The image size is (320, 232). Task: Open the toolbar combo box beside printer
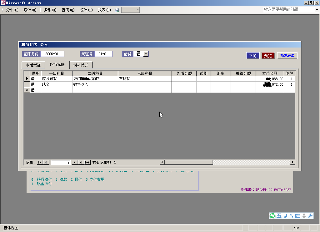tap(137, 10)
